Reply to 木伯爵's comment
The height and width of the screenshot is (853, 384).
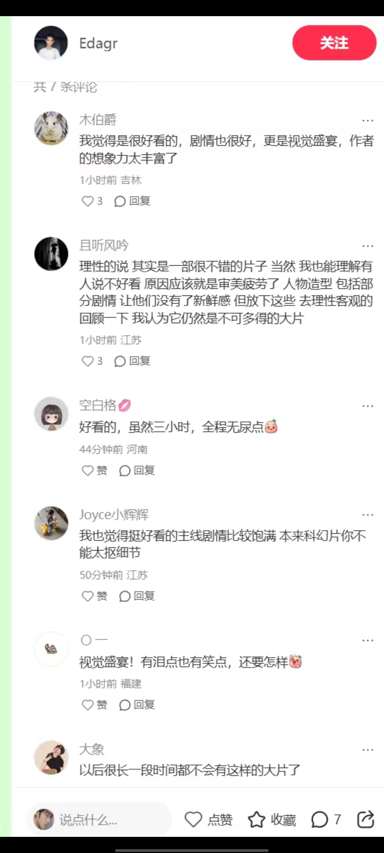[x=132, y=201]
